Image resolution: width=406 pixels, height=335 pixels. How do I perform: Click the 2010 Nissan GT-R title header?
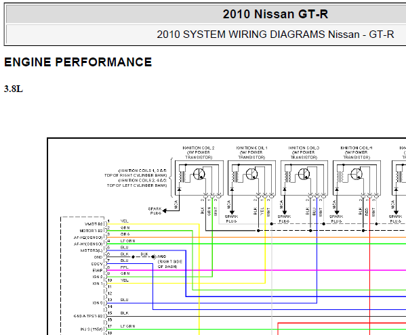point(275,14)
